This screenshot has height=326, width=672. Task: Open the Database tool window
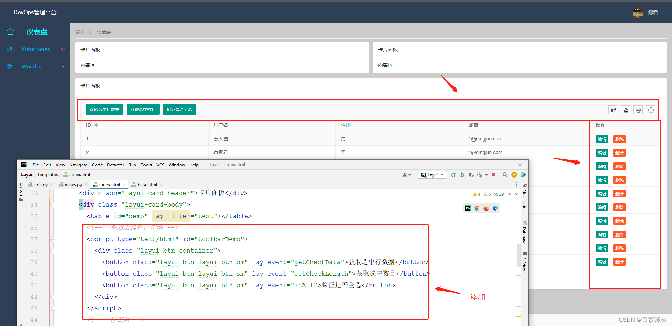[x=525, y=233]
